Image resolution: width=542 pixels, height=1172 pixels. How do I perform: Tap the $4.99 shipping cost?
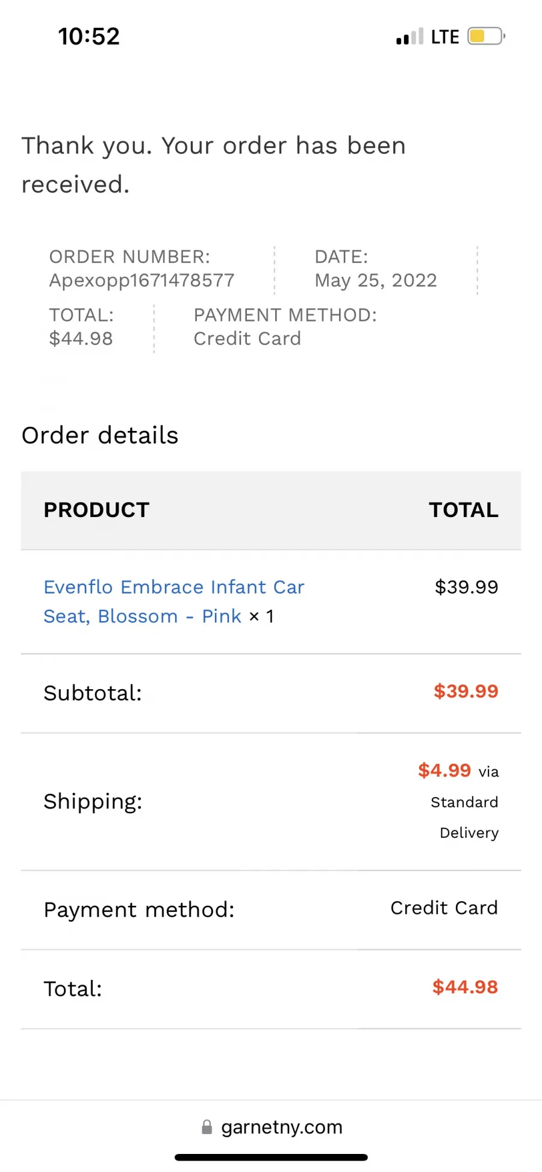(x=444, y=770)
